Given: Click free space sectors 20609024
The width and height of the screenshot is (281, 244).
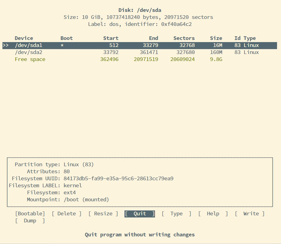Looking at the screenshot, I should click(183, 59).
